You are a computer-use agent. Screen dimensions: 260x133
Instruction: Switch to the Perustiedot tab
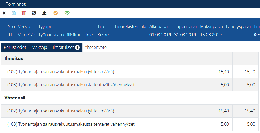(15, 48)
